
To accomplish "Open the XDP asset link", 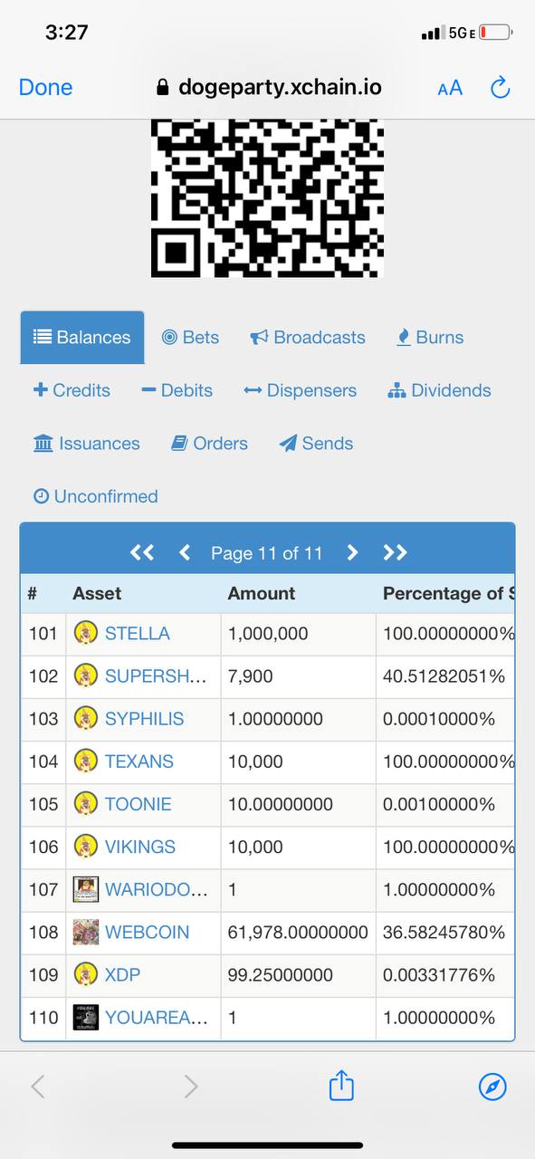I will [122, 975].
